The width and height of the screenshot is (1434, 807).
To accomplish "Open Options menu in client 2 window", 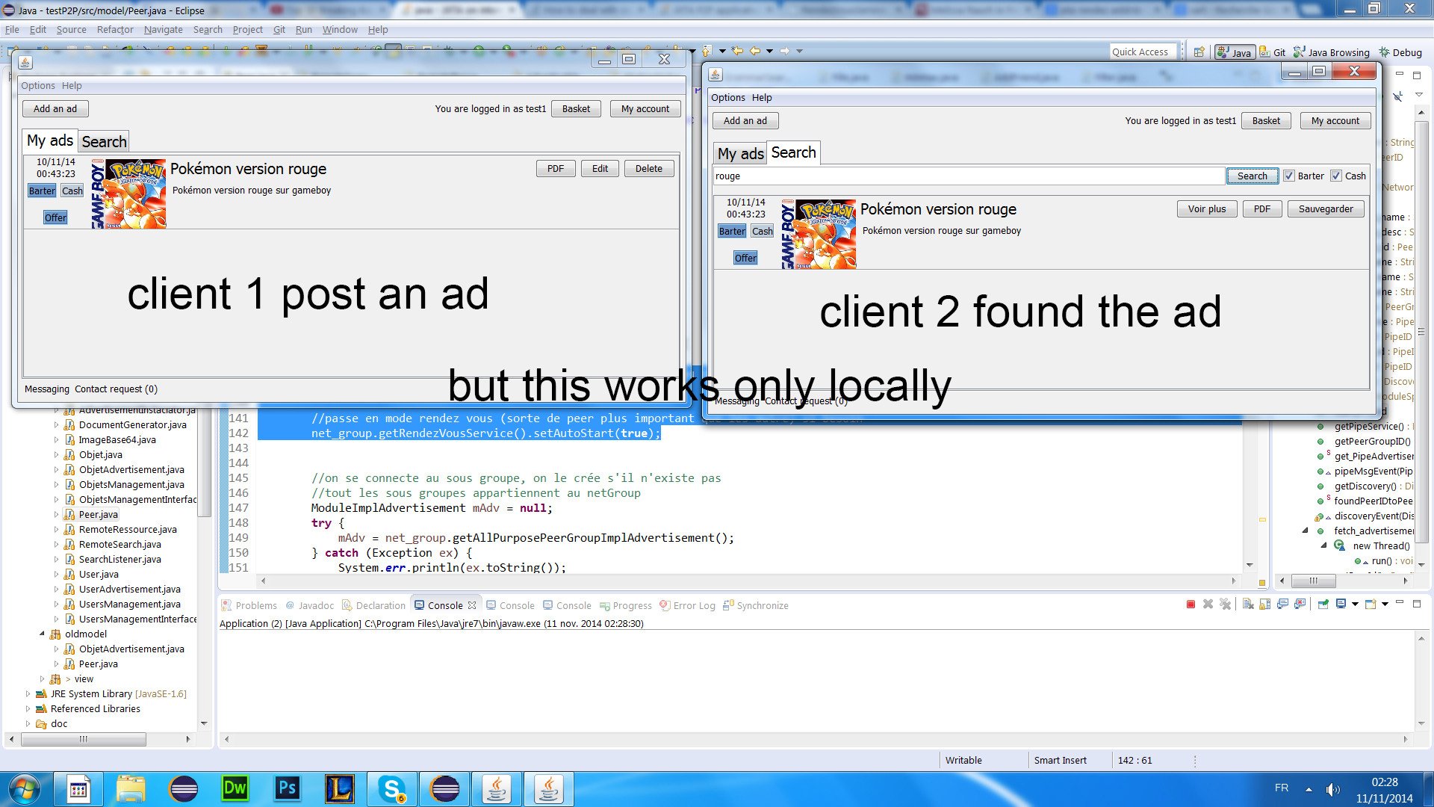I will click(x=727, y=97).
